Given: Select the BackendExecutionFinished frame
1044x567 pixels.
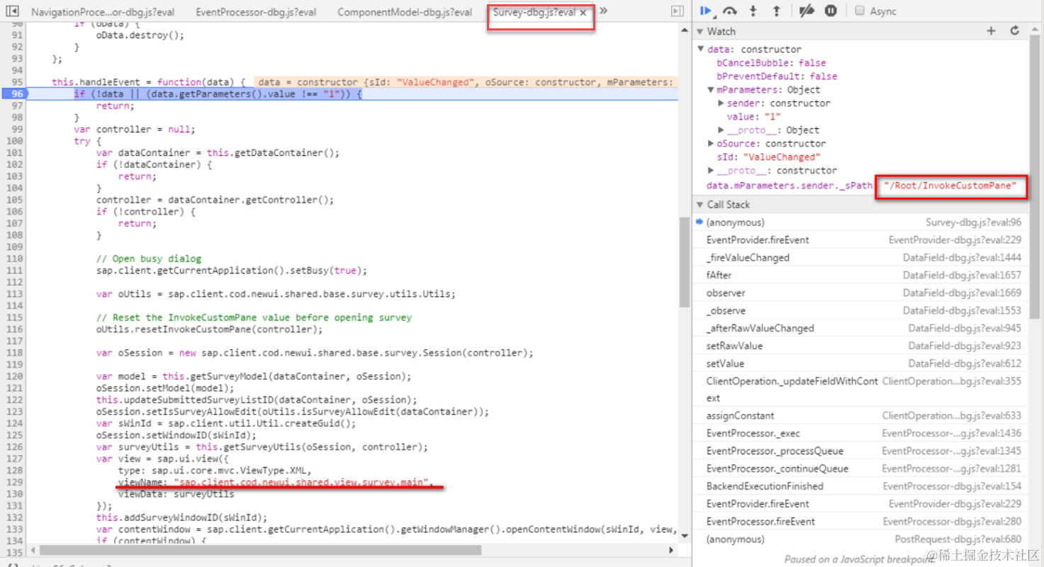Looking at the screenshot, I should point(863,486).
